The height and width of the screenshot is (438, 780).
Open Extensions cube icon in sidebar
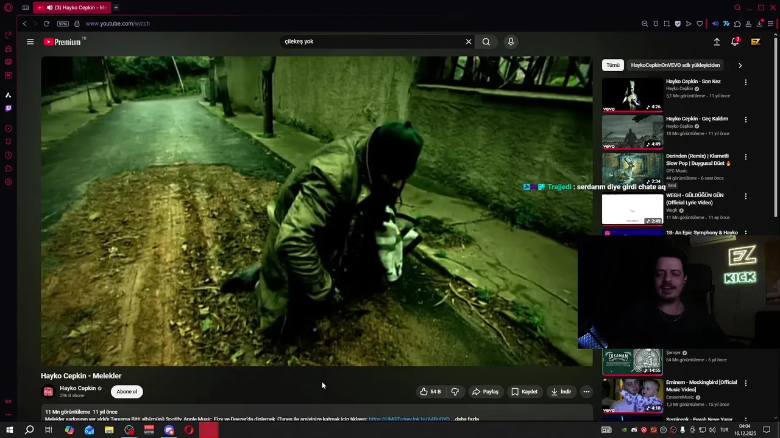pos(9,169)
